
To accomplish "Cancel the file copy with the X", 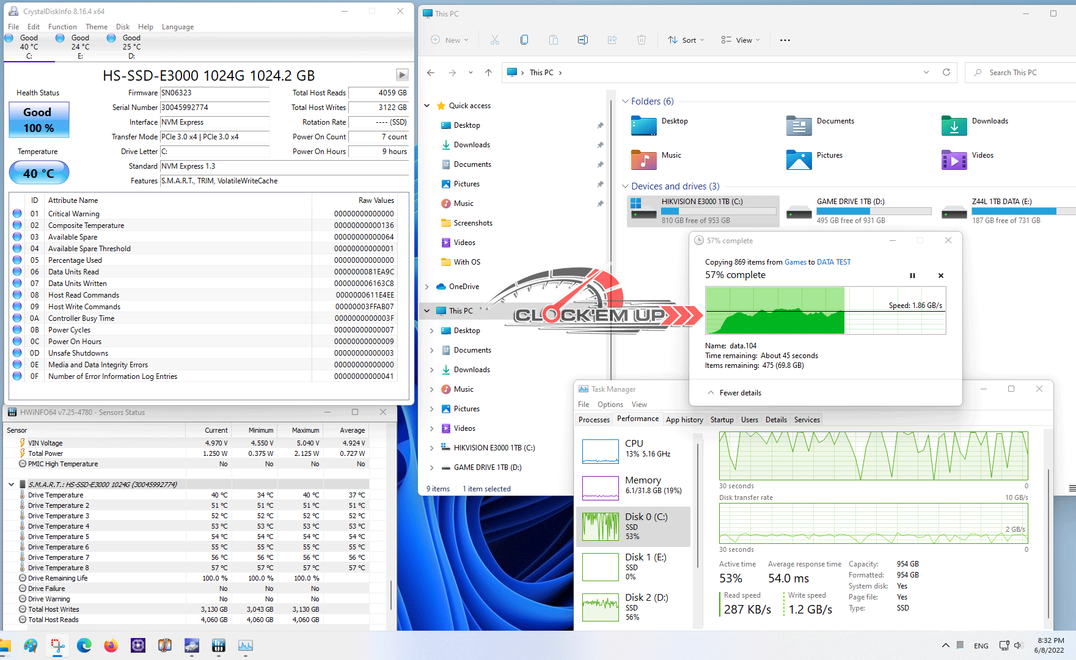I will (x=940, y=276).
